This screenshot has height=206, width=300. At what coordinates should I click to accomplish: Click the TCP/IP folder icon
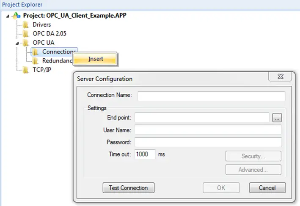click(26, 70)
